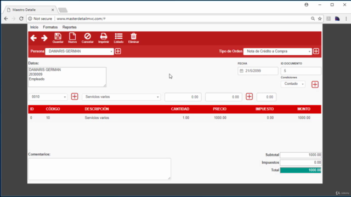The image size is (351, 197).
Task: Open the Listado view
Action: click(x=118, y=38)
